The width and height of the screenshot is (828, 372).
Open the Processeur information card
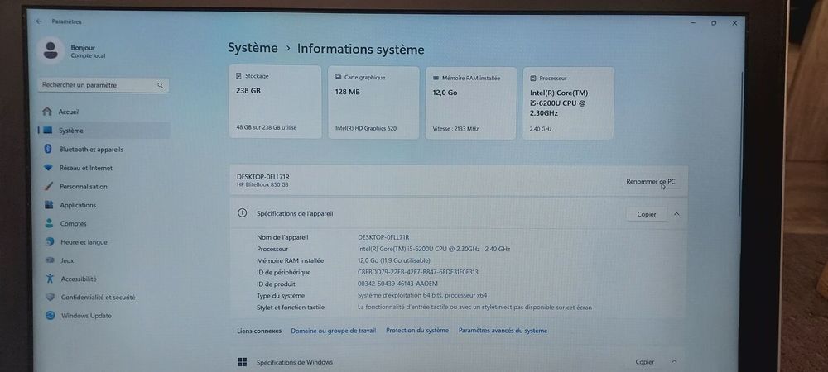(568, 103)
